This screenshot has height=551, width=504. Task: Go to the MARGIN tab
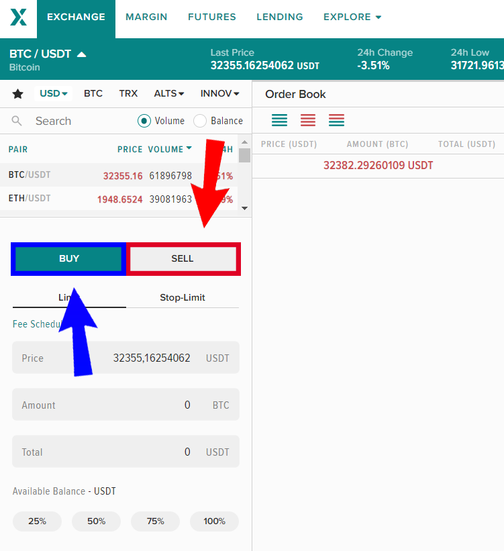146,17
